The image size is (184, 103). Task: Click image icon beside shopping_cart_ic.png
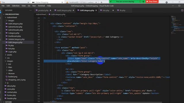point(7,80)
